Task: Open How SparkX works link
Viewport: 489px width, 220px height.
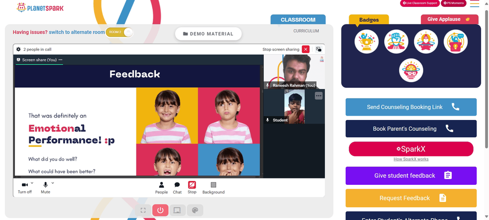Action: 411,159
